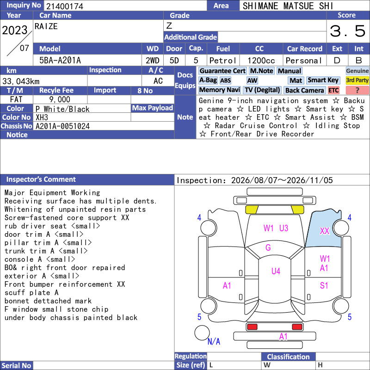This screenshot has height=370, width=370.
Task: Click the Notice header bar
Action: (87, 135)
